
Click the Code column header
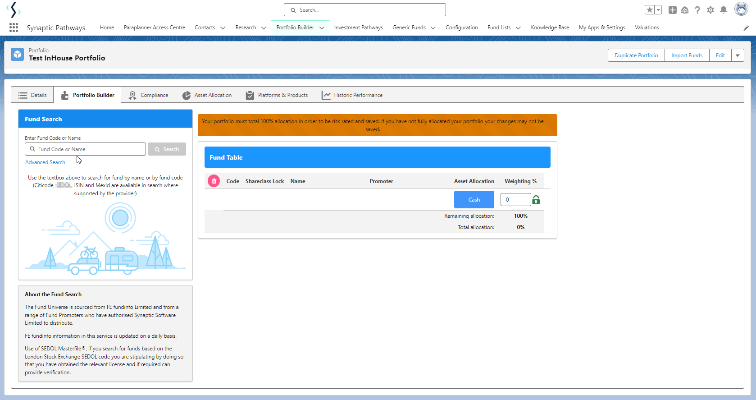click(233, 181)
